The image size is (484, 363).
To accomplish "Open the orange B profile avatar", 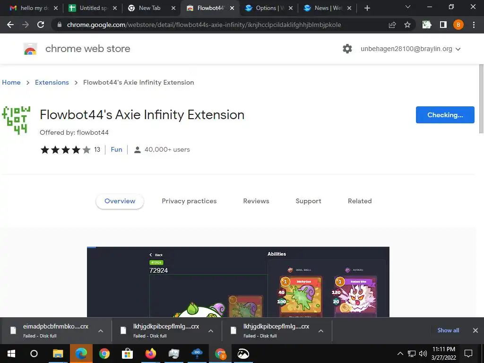I will click(458, 25).
